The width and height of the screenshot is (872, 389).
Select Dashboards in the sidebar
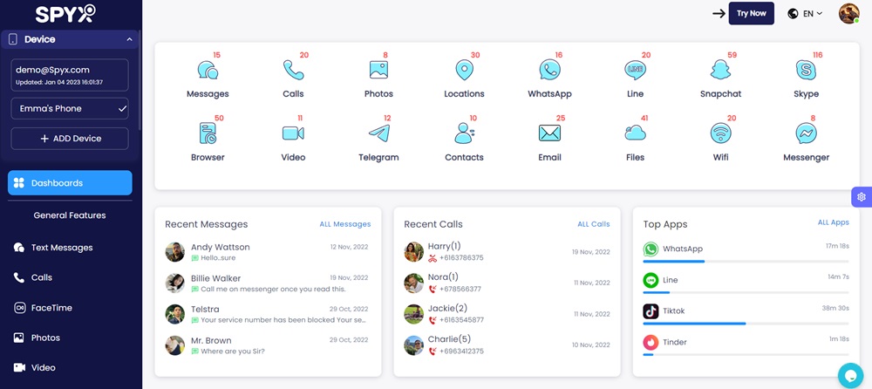tap(70, 183)
